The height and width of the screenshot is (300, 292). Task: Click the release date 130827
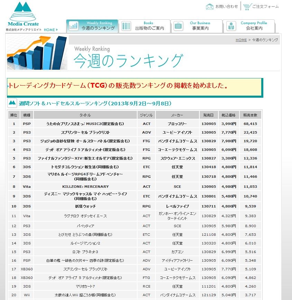[x=208, y=158]
